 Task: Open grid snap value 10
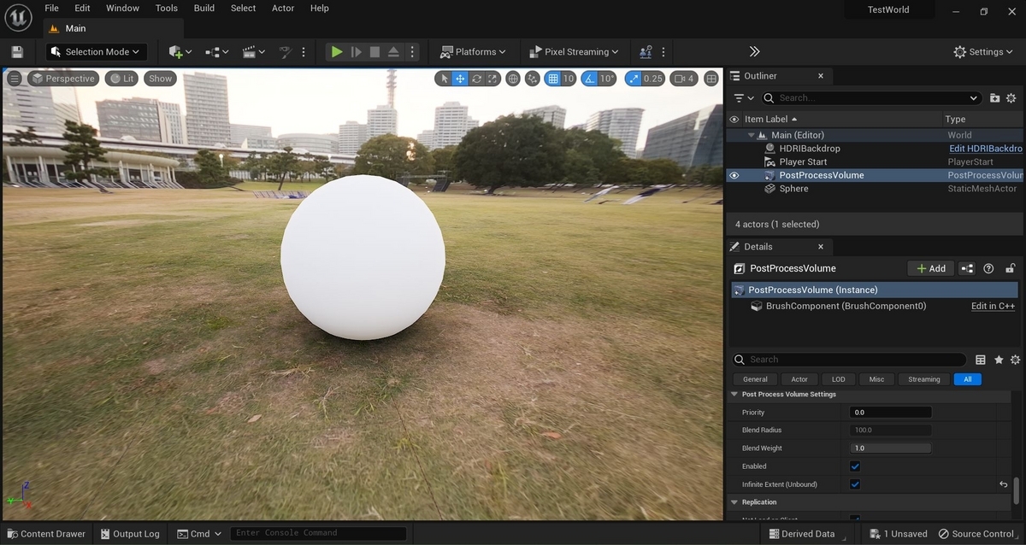(x=569, y=79)
